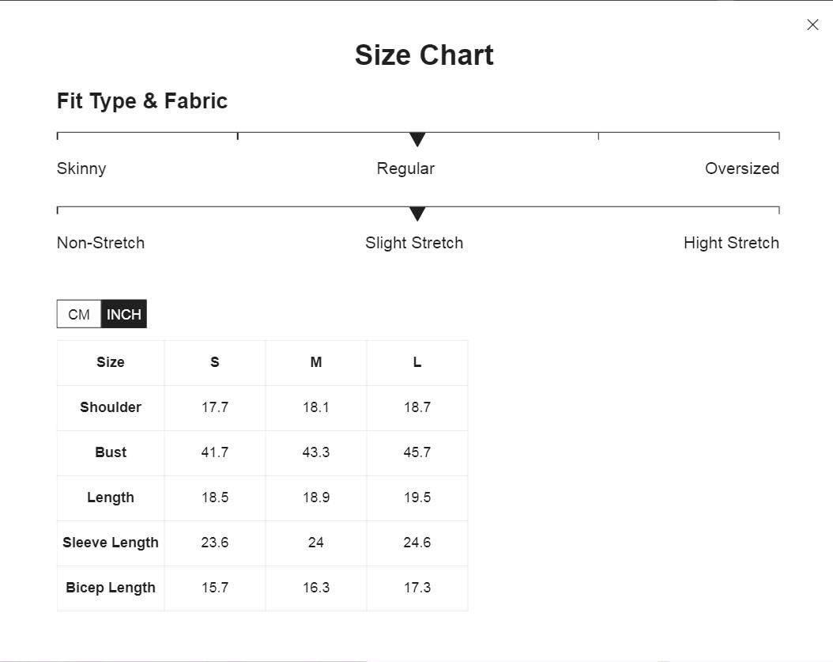Screen dimensions: 833x662
Task: Select the INCH unit toggle
Action: tap(124, 314)
